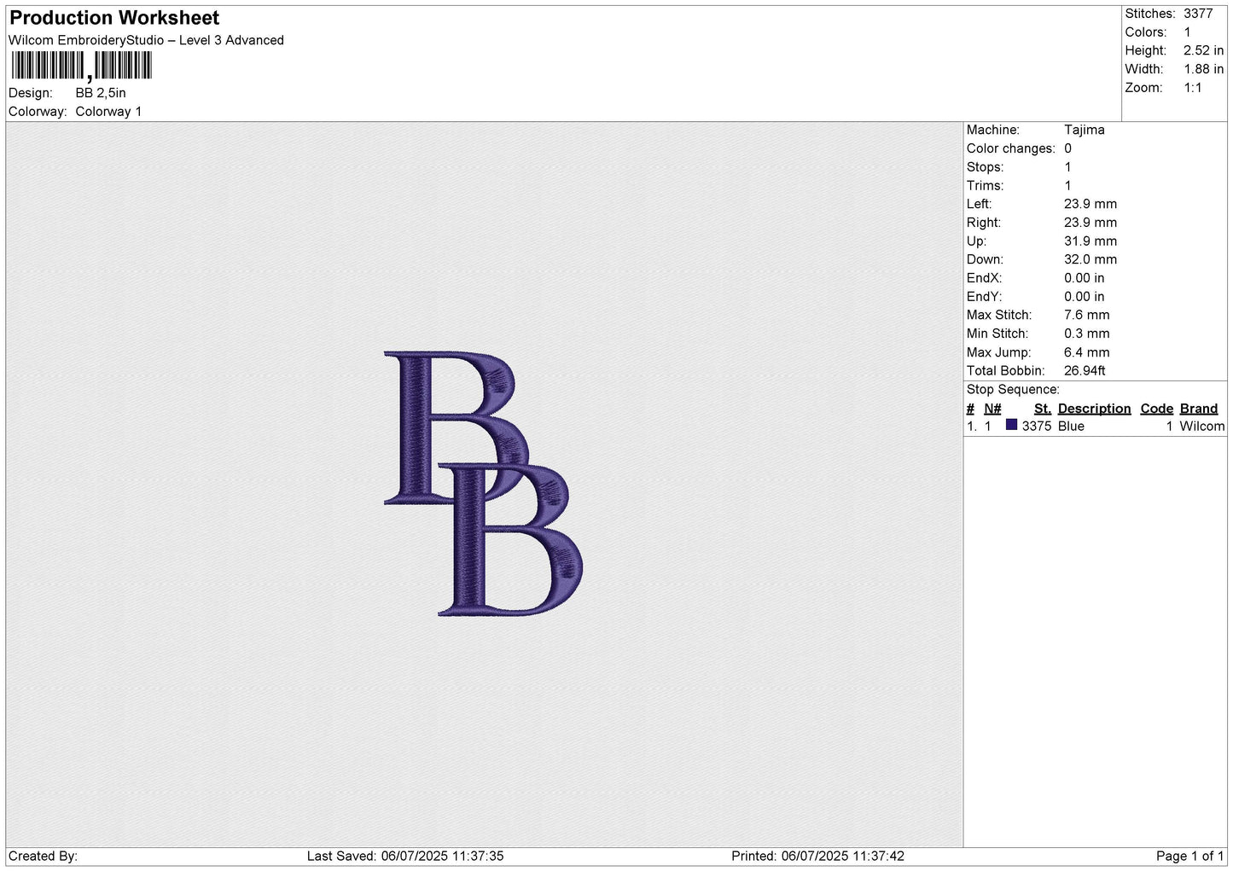Screen dimensions: 1233x871
Task: Click the 'Colorway 1' value
Action: pos(108,112)
